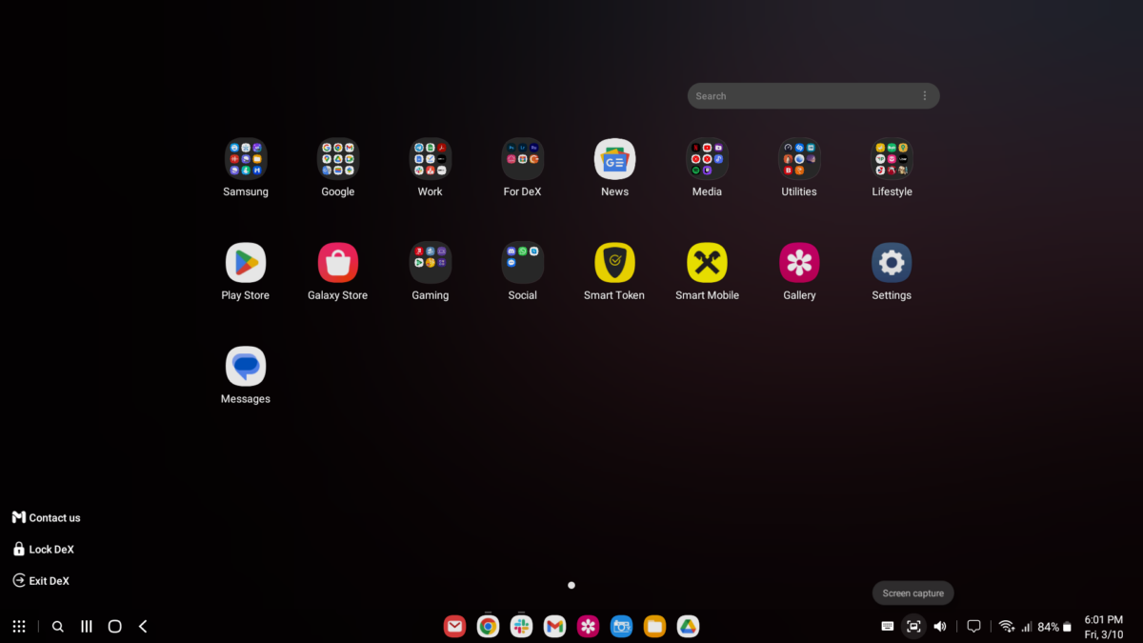The image size is (1143, 643).
Task: Toggle the on-screen keyboard
Action: pos(887,626)
